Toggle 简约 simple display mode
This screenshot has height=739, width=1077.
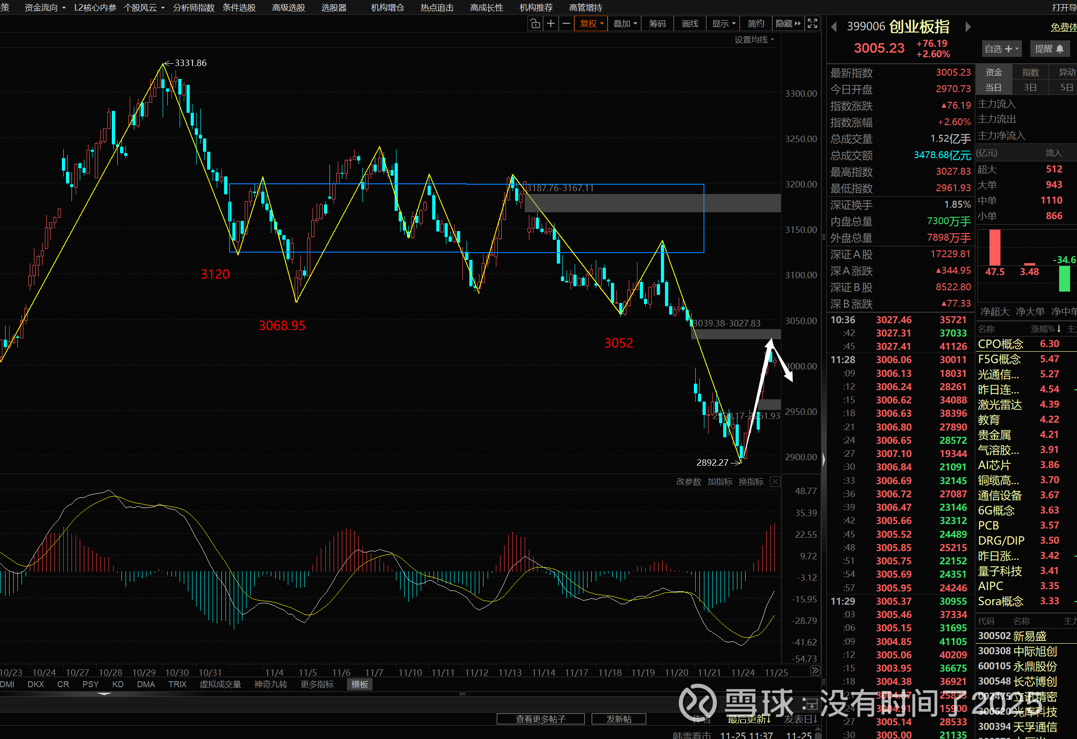(x=756, y=24)
